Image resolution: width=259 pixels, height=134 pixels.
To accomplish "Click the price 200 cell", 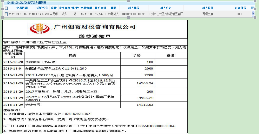I will point(150,92).
